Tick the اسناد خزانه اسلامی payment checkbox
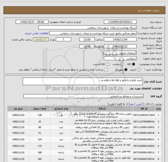Image resolution: width=168 pixels, height=162 pixels. [106, 70]
